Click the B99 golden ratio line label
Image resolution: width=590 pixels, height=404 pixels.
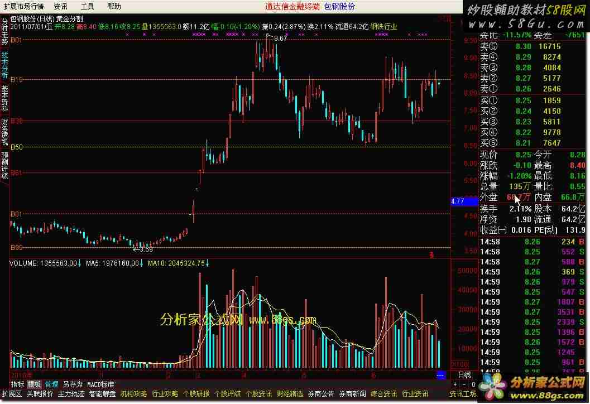(17, 248)
